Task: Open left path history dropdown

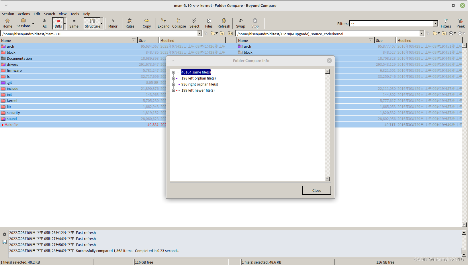Action: click(199, 34)
